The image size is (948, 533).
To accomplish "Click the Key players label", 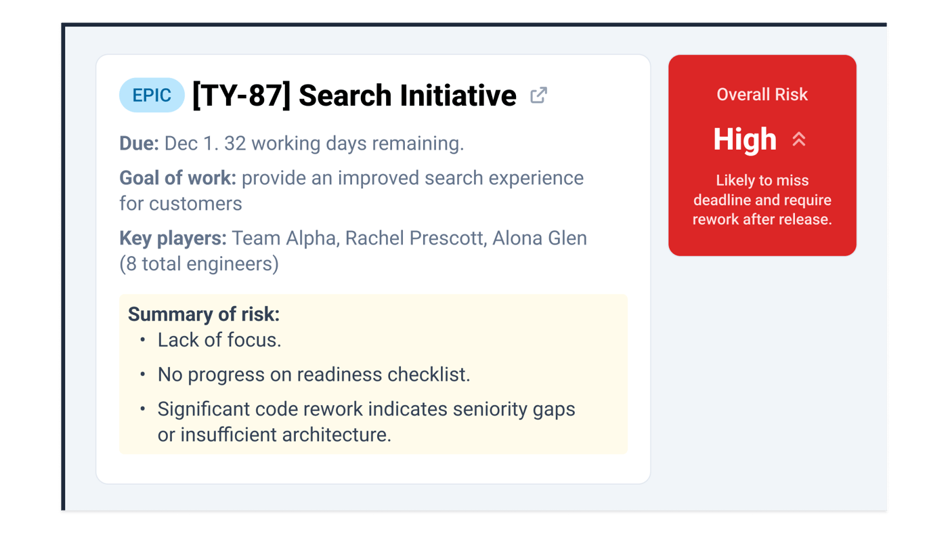I will (173, 238).
